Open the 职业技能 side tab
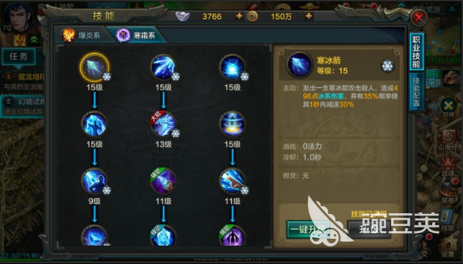Image resolution: width=463 pixels, height=264 pixels. point(416,52)
